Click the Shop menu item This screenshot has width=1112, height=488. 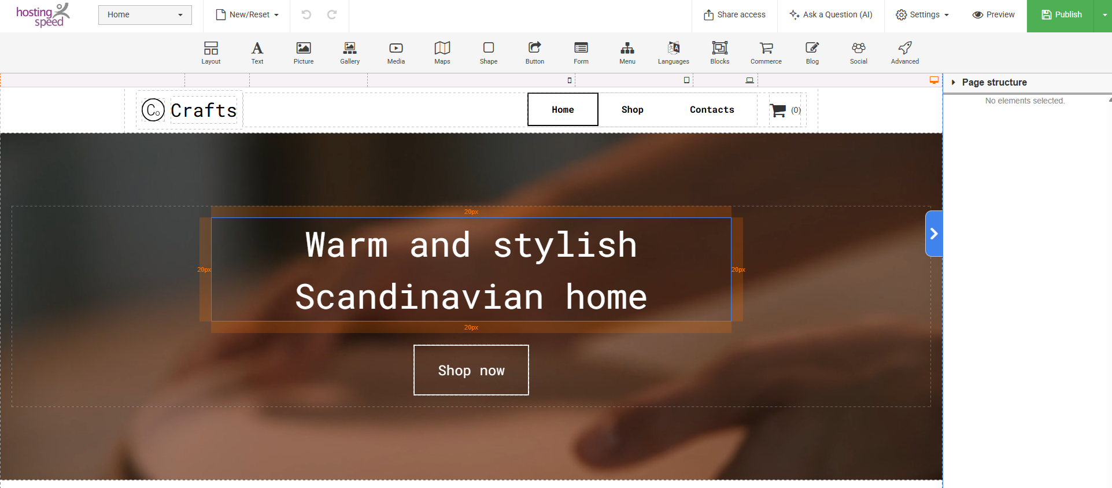[x=632, y=109]
